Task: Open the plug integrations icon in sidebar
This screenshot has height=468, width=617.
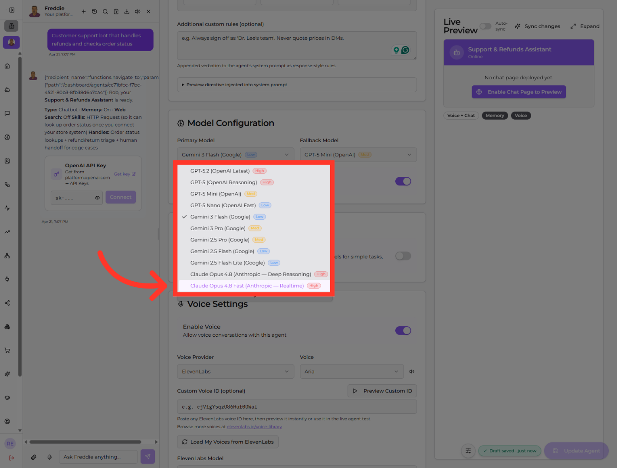Action: point(7,279)
